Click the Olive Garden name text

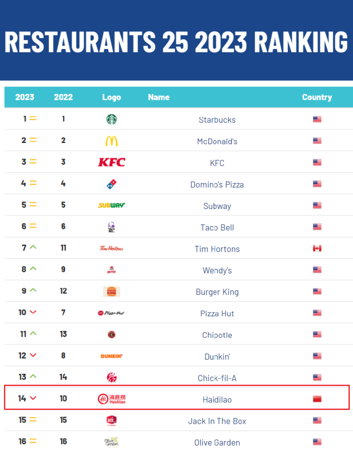[x=217, y=443]
